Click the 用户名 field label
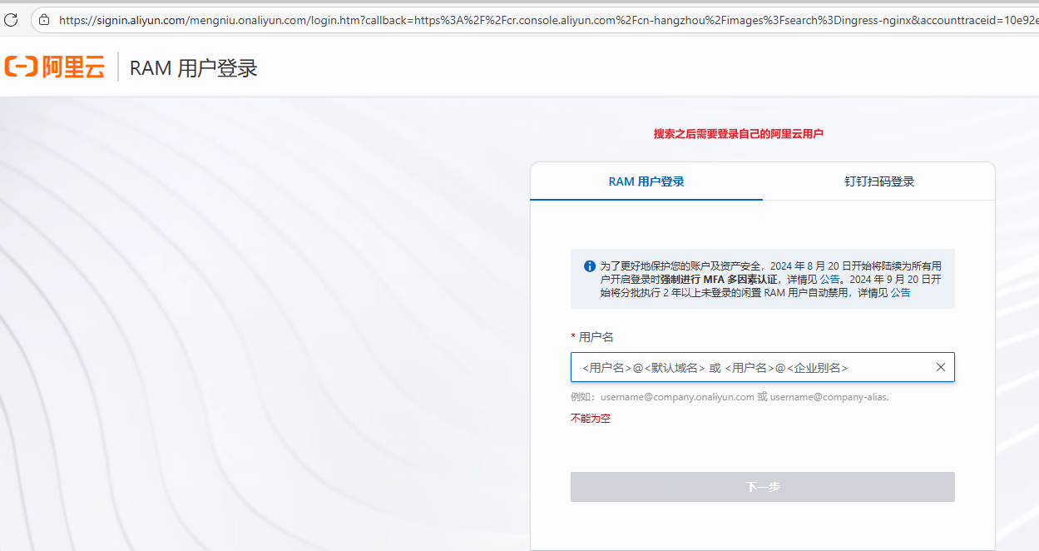The image size is (1039, 551). pyautogui.click(x=596, y=336)
